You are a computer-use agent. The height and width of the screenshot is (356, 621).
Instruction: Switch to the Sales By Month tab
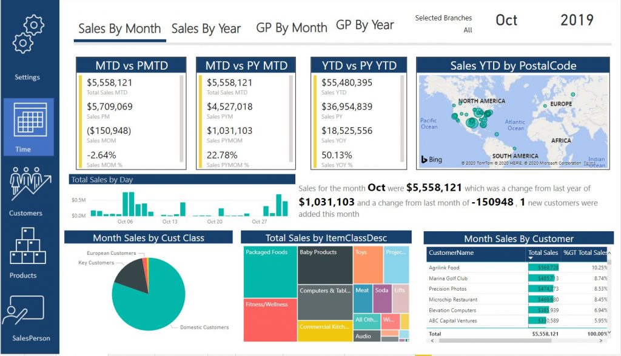click(x=119, y=28)
